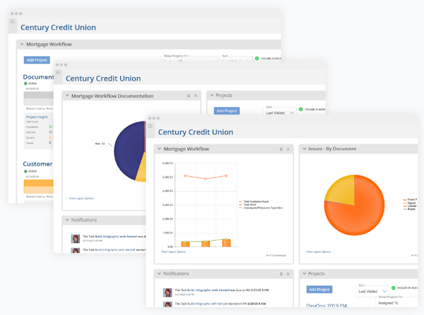Collapse middle window Projects panel
Screen dimensions: 424x315
[x=212, y=95]
